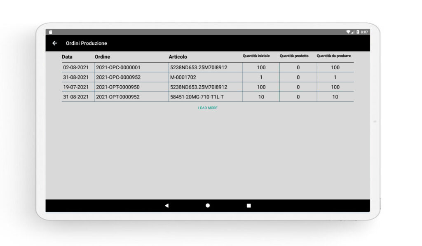Click the back arrow in the app bar

pyautogui.click(x=55, y=43)
